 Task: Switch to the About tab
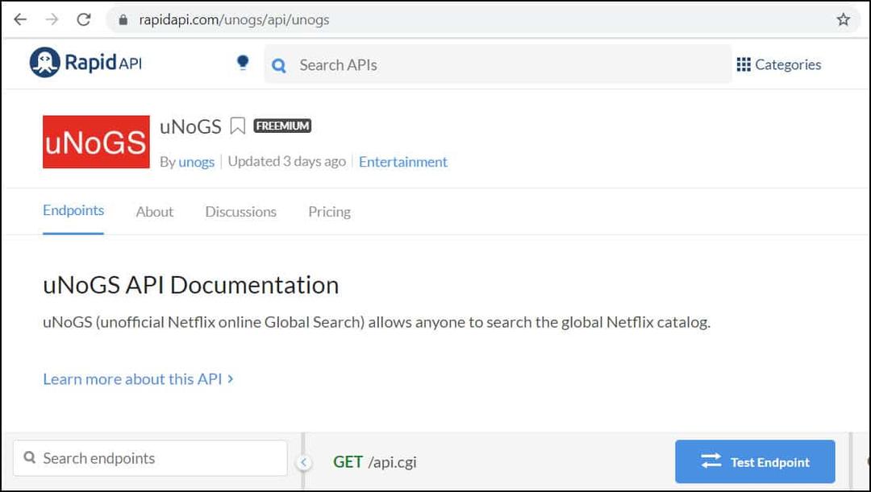(154, 212)
